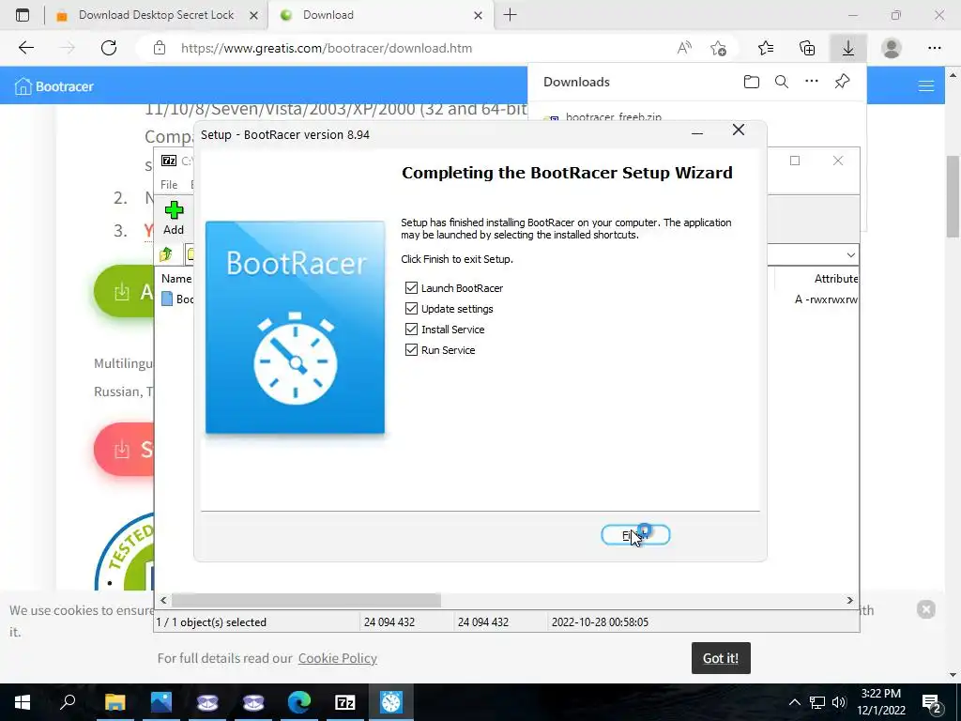The image size is (961, 721).
Task: Click Got it! cookie button
Action: click(x=721, y=658)
